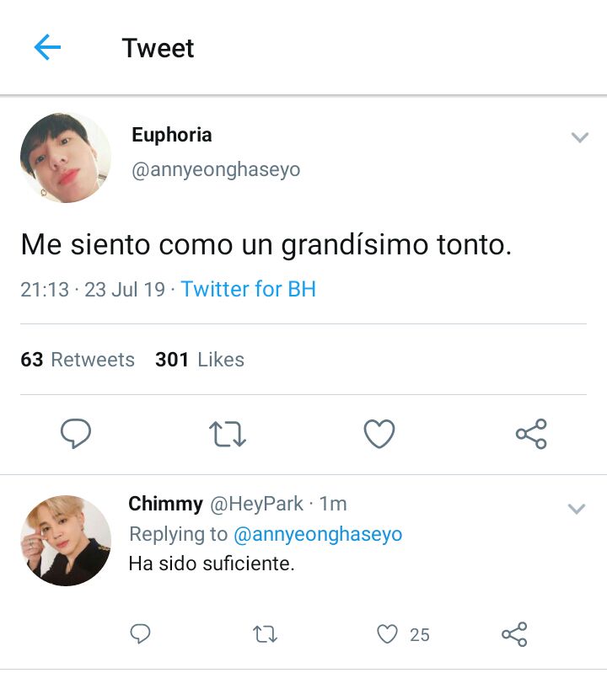The image size is (607, 673).
Task: Open the Euphoria display name profile
Action: [x=172, y=136]
